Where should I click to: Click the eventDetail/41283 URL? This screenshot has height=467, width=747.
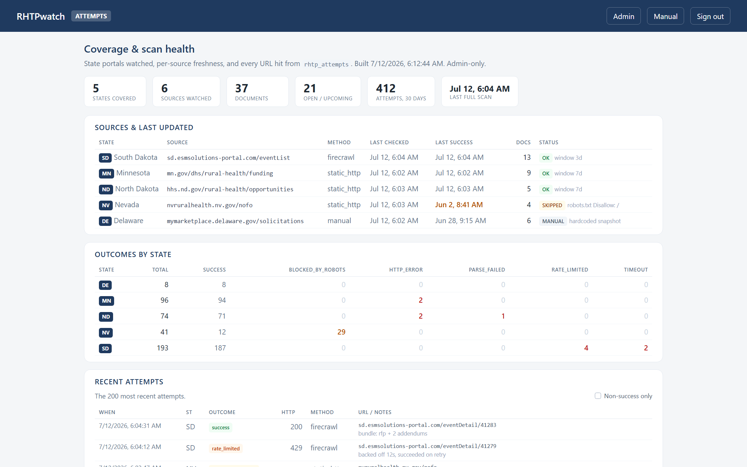point(427,425)
